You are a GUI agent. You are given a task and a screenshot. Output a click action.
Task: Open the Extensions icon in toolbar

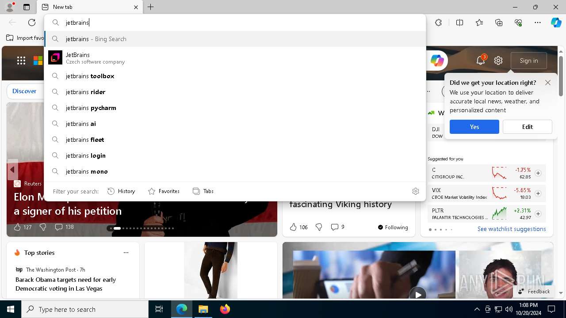point(438,23)
